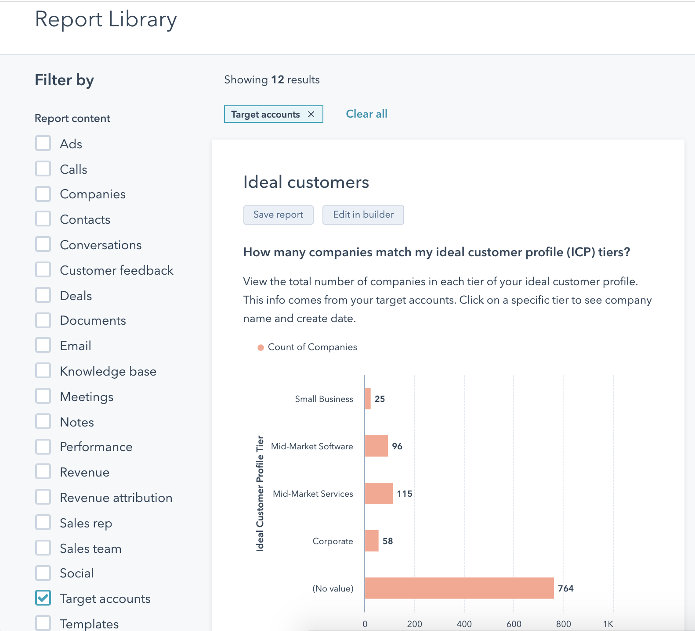This screenshot has width=695, height=631.
Task: Enable the Sales team checkbox
Action: 43,548
